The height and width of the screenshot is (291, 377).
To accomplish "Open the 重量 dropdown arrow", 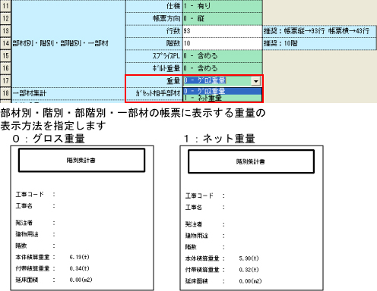I will click(256, 81).
